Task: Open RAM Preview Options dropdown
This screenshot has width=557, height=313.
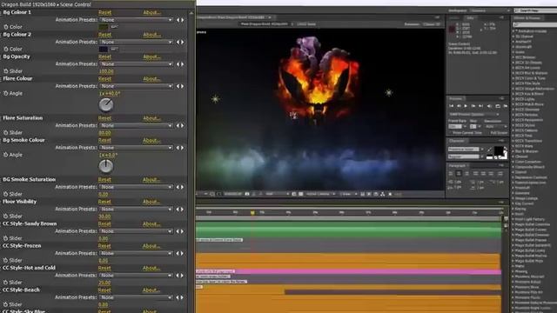Action: (474, 115)
